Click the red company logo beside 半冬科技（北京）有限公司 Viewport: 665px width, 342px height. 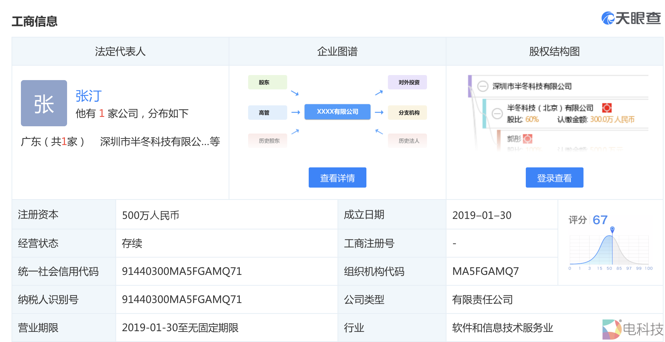coord(607,107)
